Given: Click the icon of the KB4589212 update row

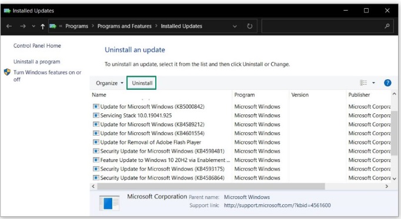Looking at the screenshot, I should pos(96,124).
